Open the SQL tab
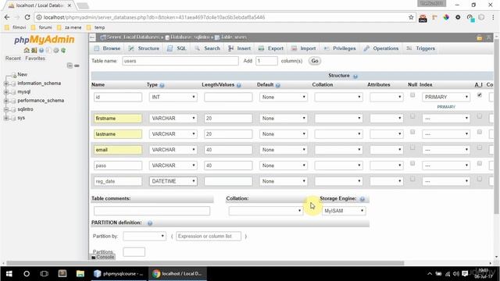 [177, 48]
